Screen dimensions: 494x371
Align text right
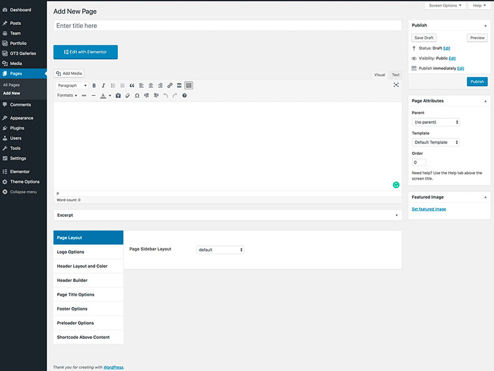pyautogui.click(x=160, y=85)
